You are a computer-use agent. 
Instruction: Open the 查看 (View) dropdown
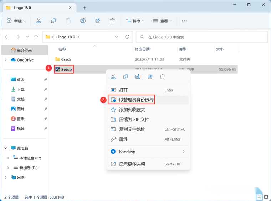tap(162, 21)
